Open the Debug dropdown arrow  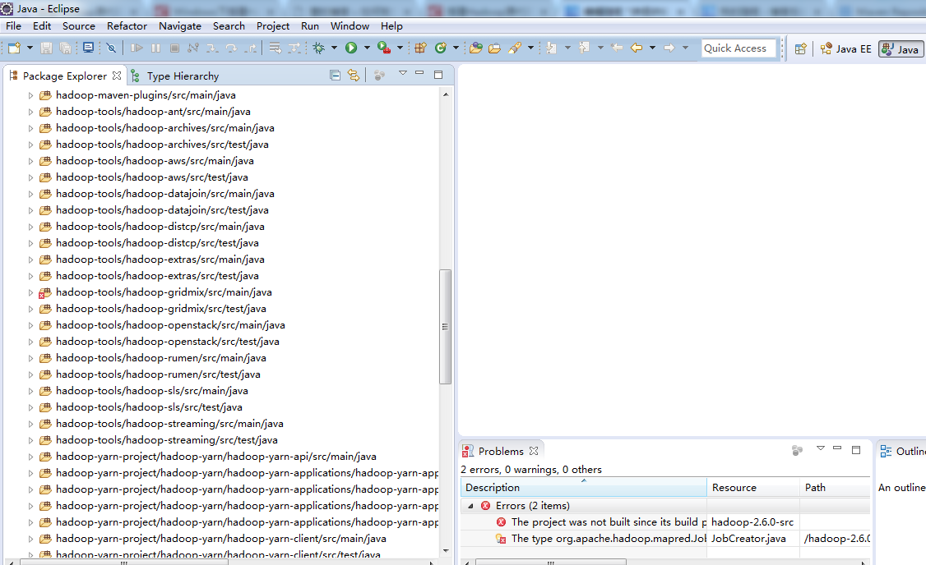[x=334, y=48]
